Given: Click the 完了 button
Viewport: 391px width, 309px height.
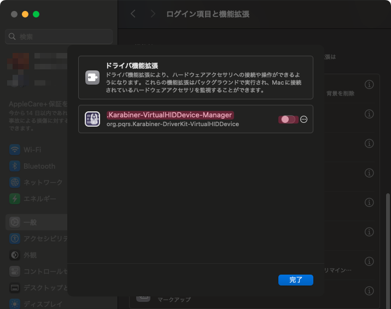Looking at the screenshot, I should point(296,280).
